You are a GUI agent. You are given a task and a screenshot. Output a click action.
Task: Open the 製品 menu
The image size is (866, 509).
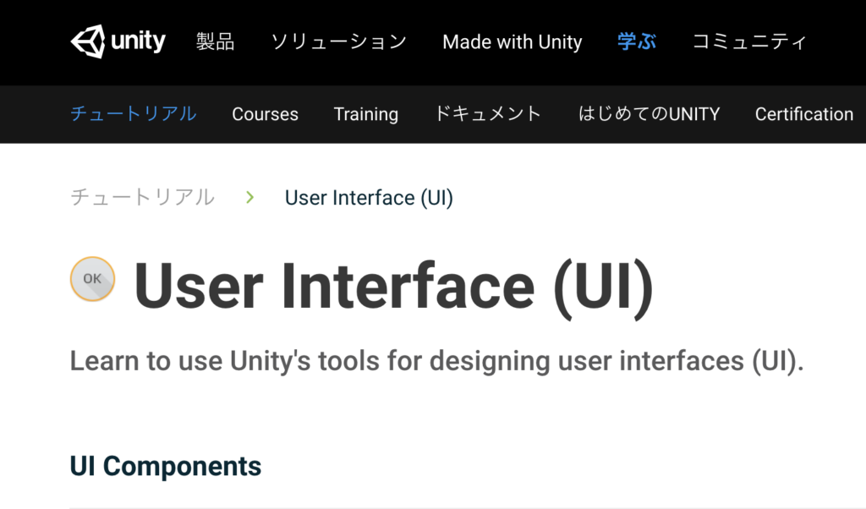click(216, 42)
